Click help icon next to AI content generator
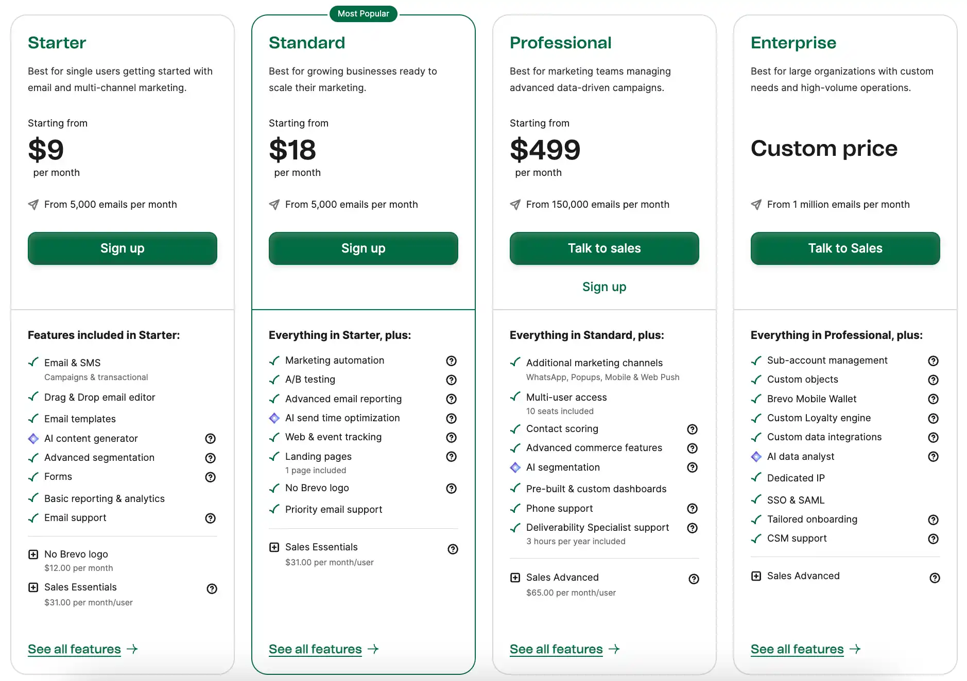 (x=210, y=438)
